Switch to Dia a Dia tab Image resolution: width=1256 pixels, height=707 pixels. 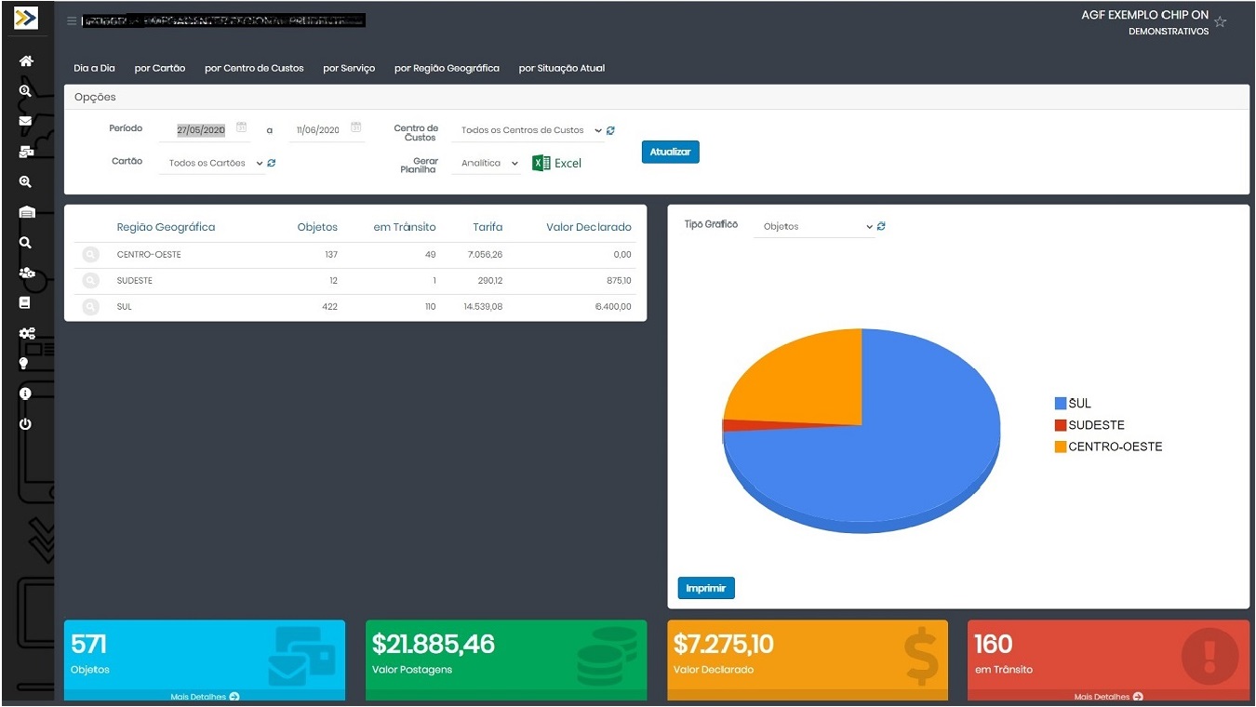click(95, 68)
